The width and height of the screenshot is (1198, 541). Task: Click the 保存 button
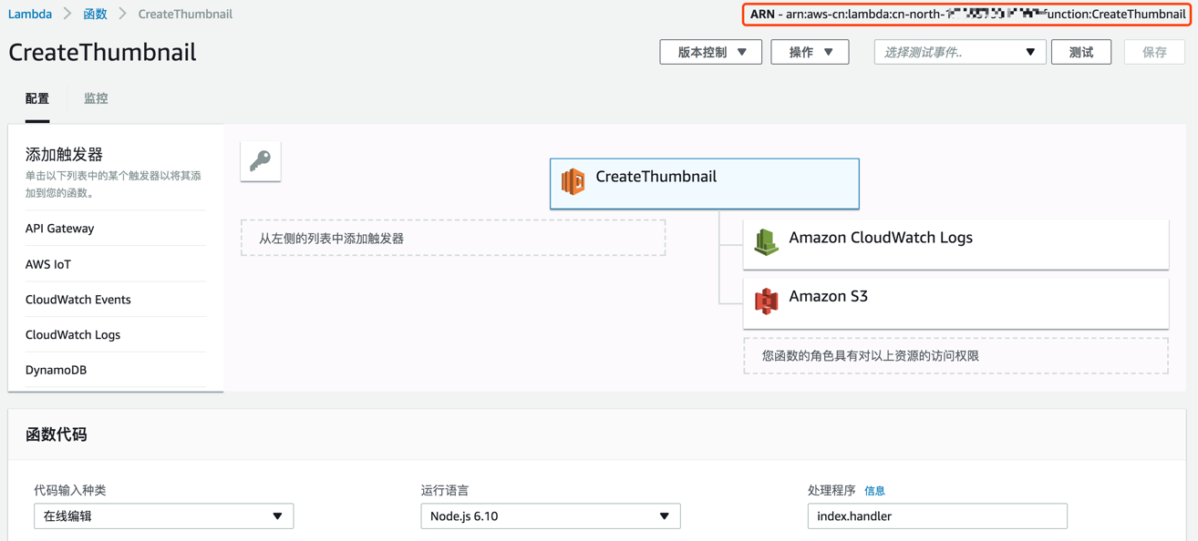(1154, 52)
